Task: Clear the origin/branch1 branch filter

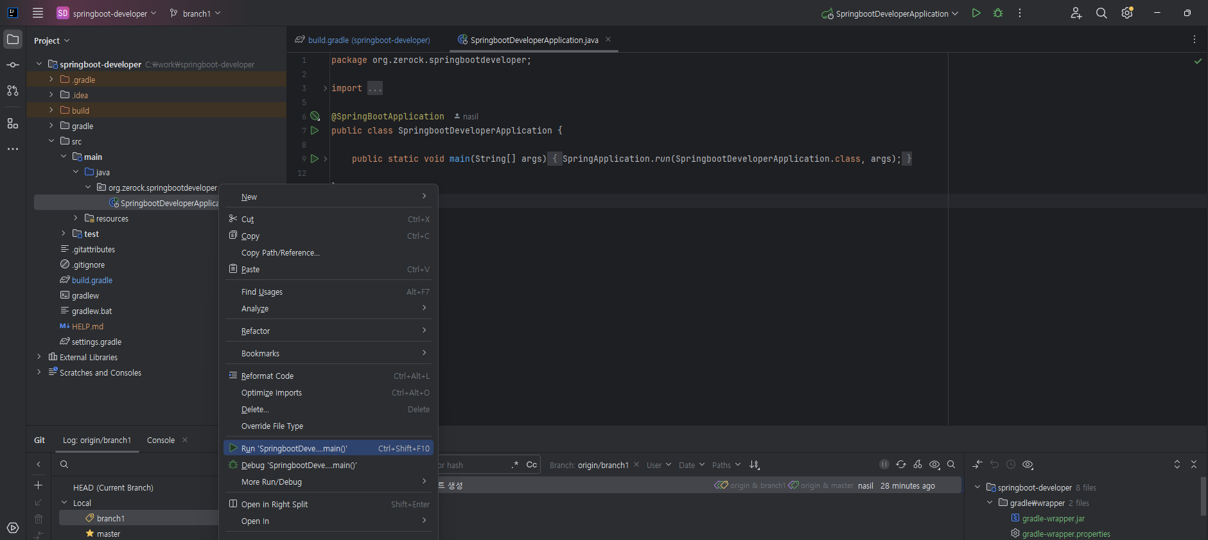Action: 636,464
